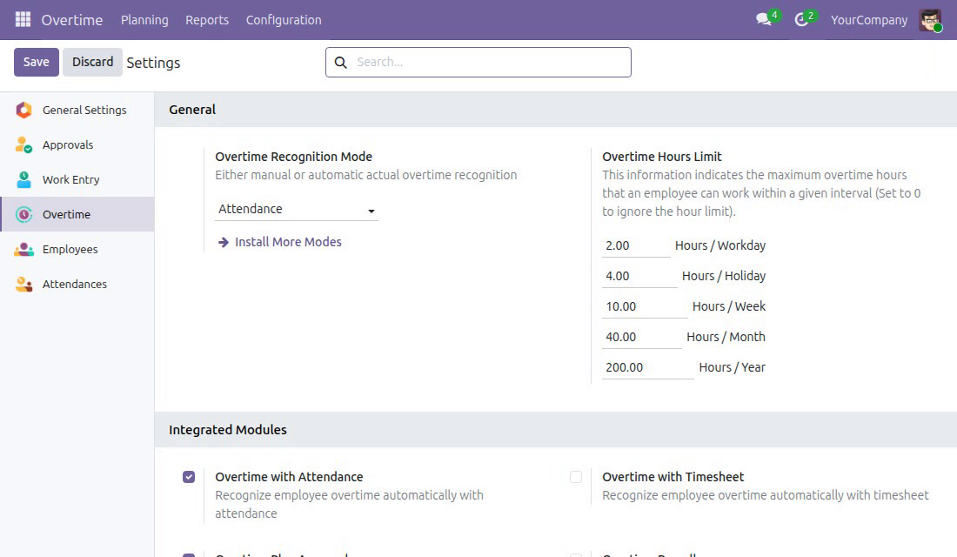Discard the settings changes
Image resolution: width=957 pixels, height=557 pixels.
point(93,63)
